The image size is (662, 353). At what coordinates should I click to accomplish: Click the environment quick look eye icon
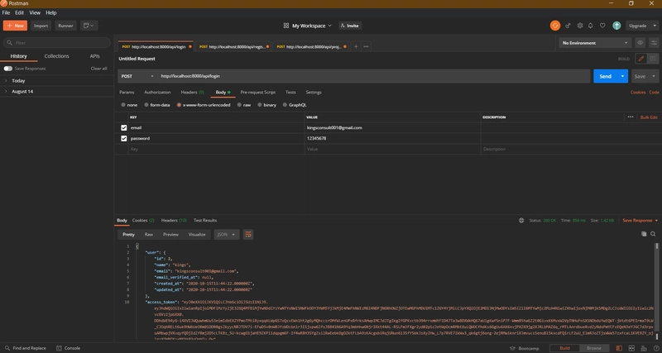click(640, 43)
